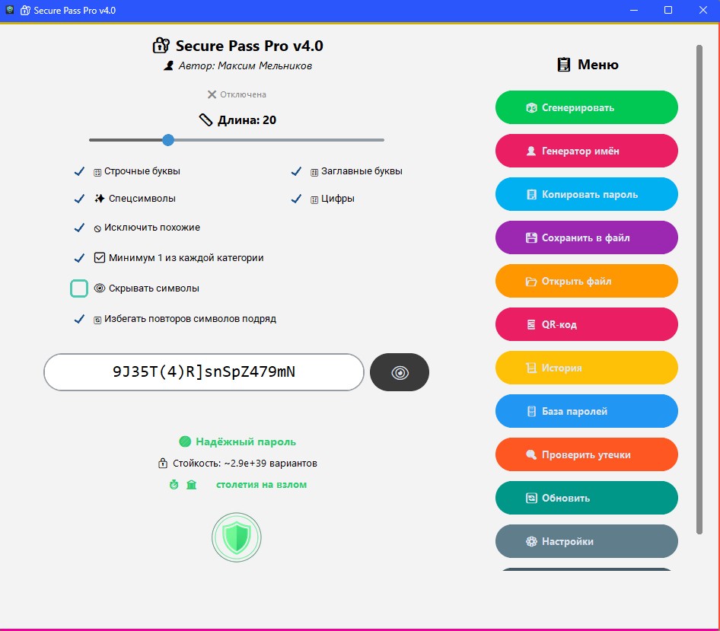Click the padlock icon beside Стойкость
The width and height of the screenshot is (720, 631).
(163, 463)
